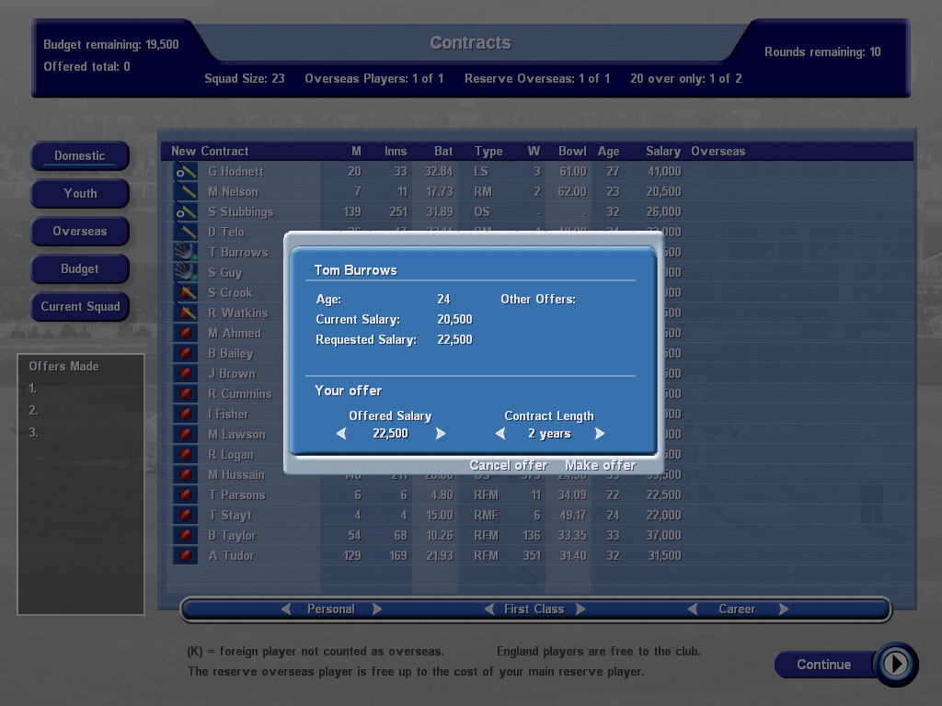Viewport: 942px width, 706px height.
Task: Open the Budget screen
Action: (80, 269)
